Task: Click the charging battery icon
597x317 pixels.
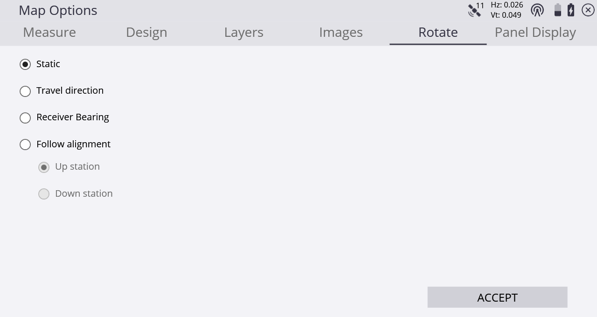Action: 571,10
